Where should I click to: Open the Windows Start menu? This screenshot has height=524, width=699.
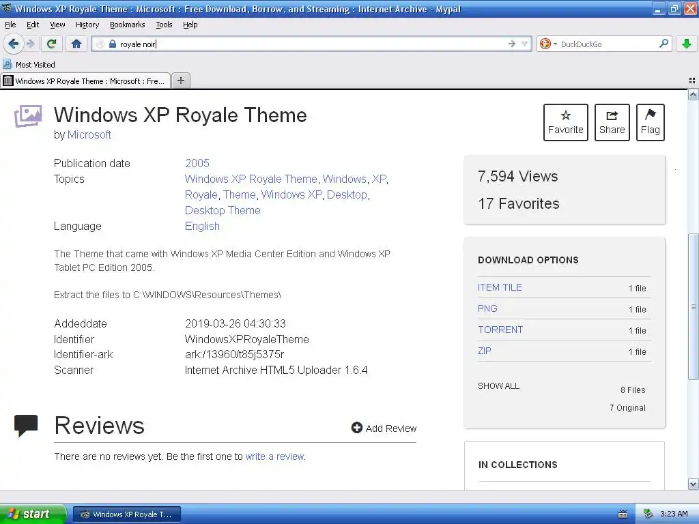pyautogui.click(x=33, y=514)
